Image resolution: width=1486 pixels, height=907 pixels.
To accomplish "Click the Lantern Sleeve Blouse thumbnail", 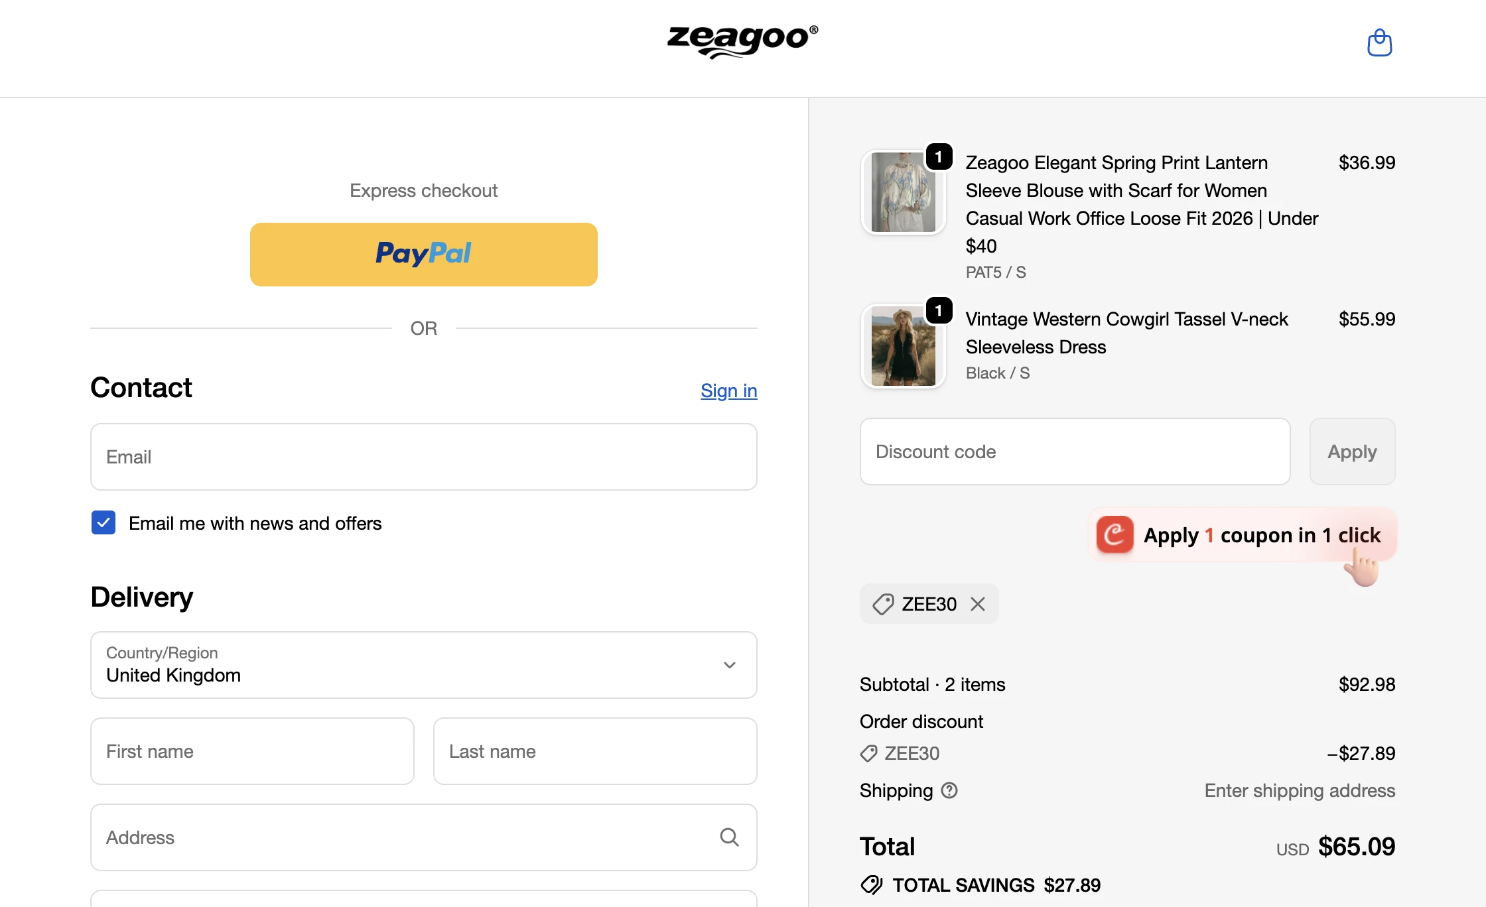I will pos(903,192).
